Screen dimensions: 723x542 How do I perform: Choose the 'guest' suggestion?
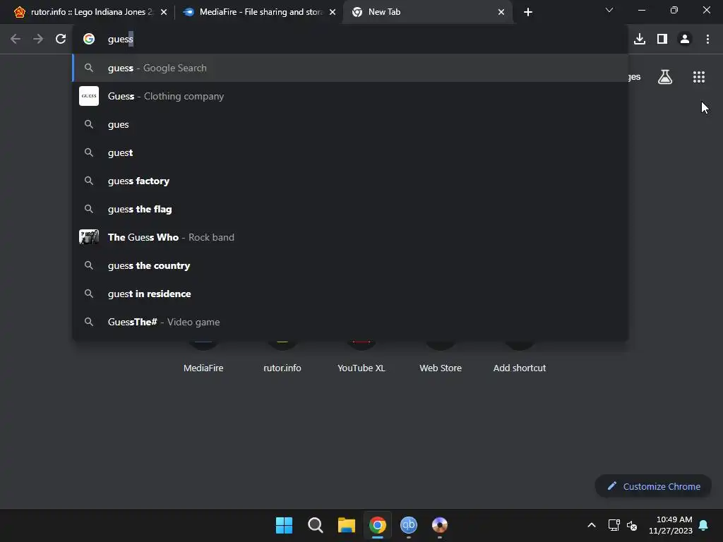click(350, 152)
